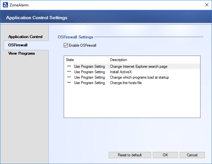Screen dimensions: 212x164
Task: Confirm settings with the OK button
Action: click(x=165, y=155)
